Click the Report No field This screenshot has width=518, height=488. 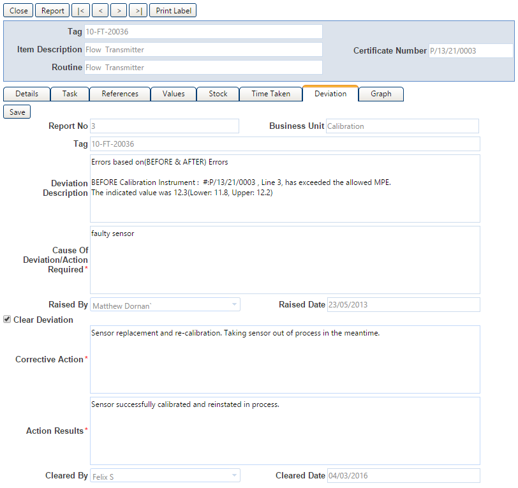[x=165, y=126]
